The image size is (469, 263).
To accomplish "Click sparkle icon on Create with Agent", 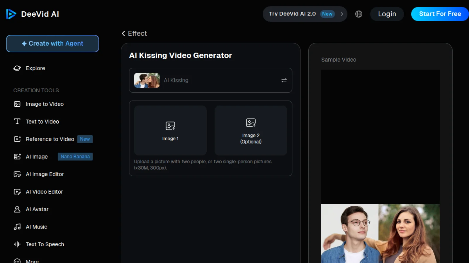I will (24, 44).
